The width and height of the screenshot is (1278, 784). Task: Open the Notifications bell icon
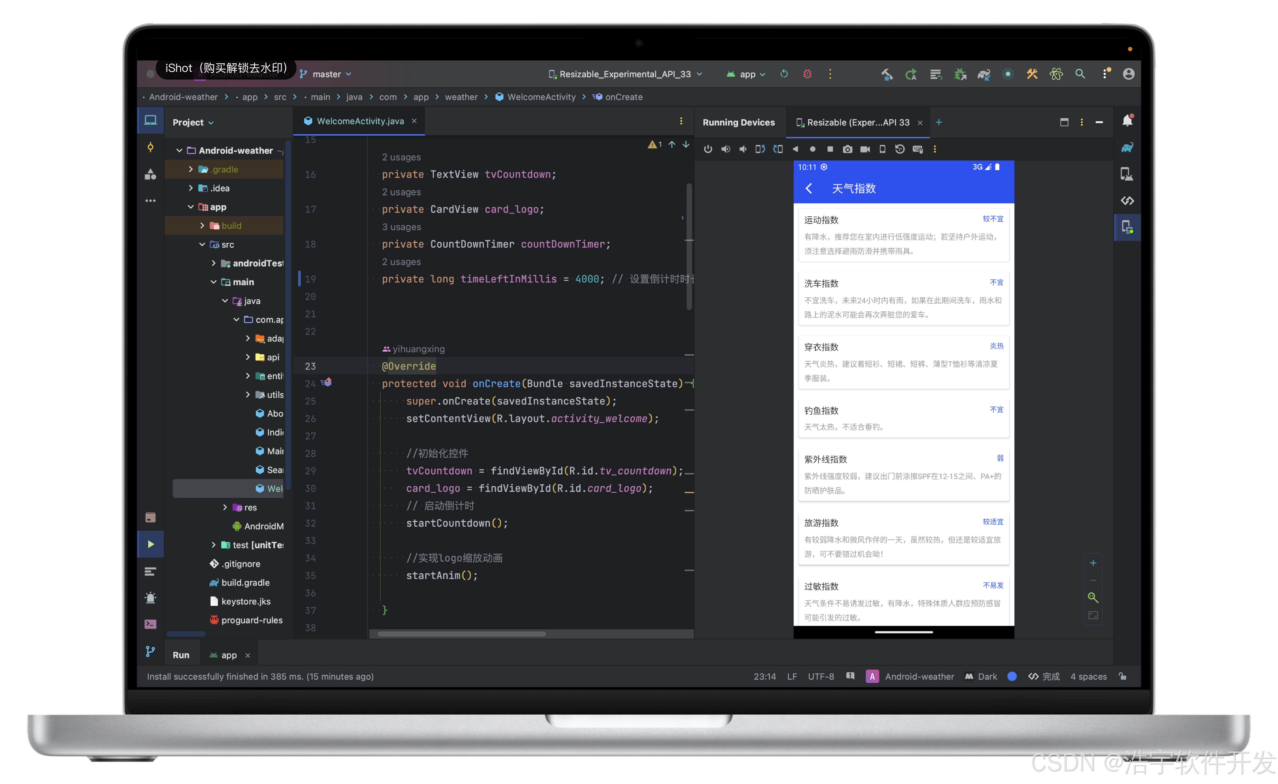pyautogui.click(x=1127, y=121)
